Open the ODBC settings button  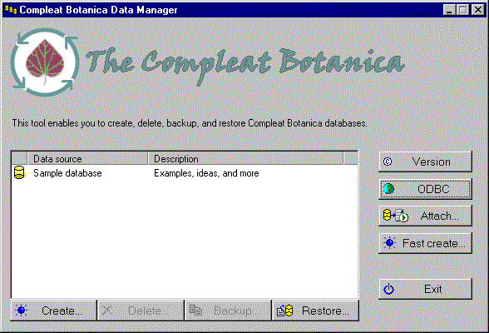(425, 189)
